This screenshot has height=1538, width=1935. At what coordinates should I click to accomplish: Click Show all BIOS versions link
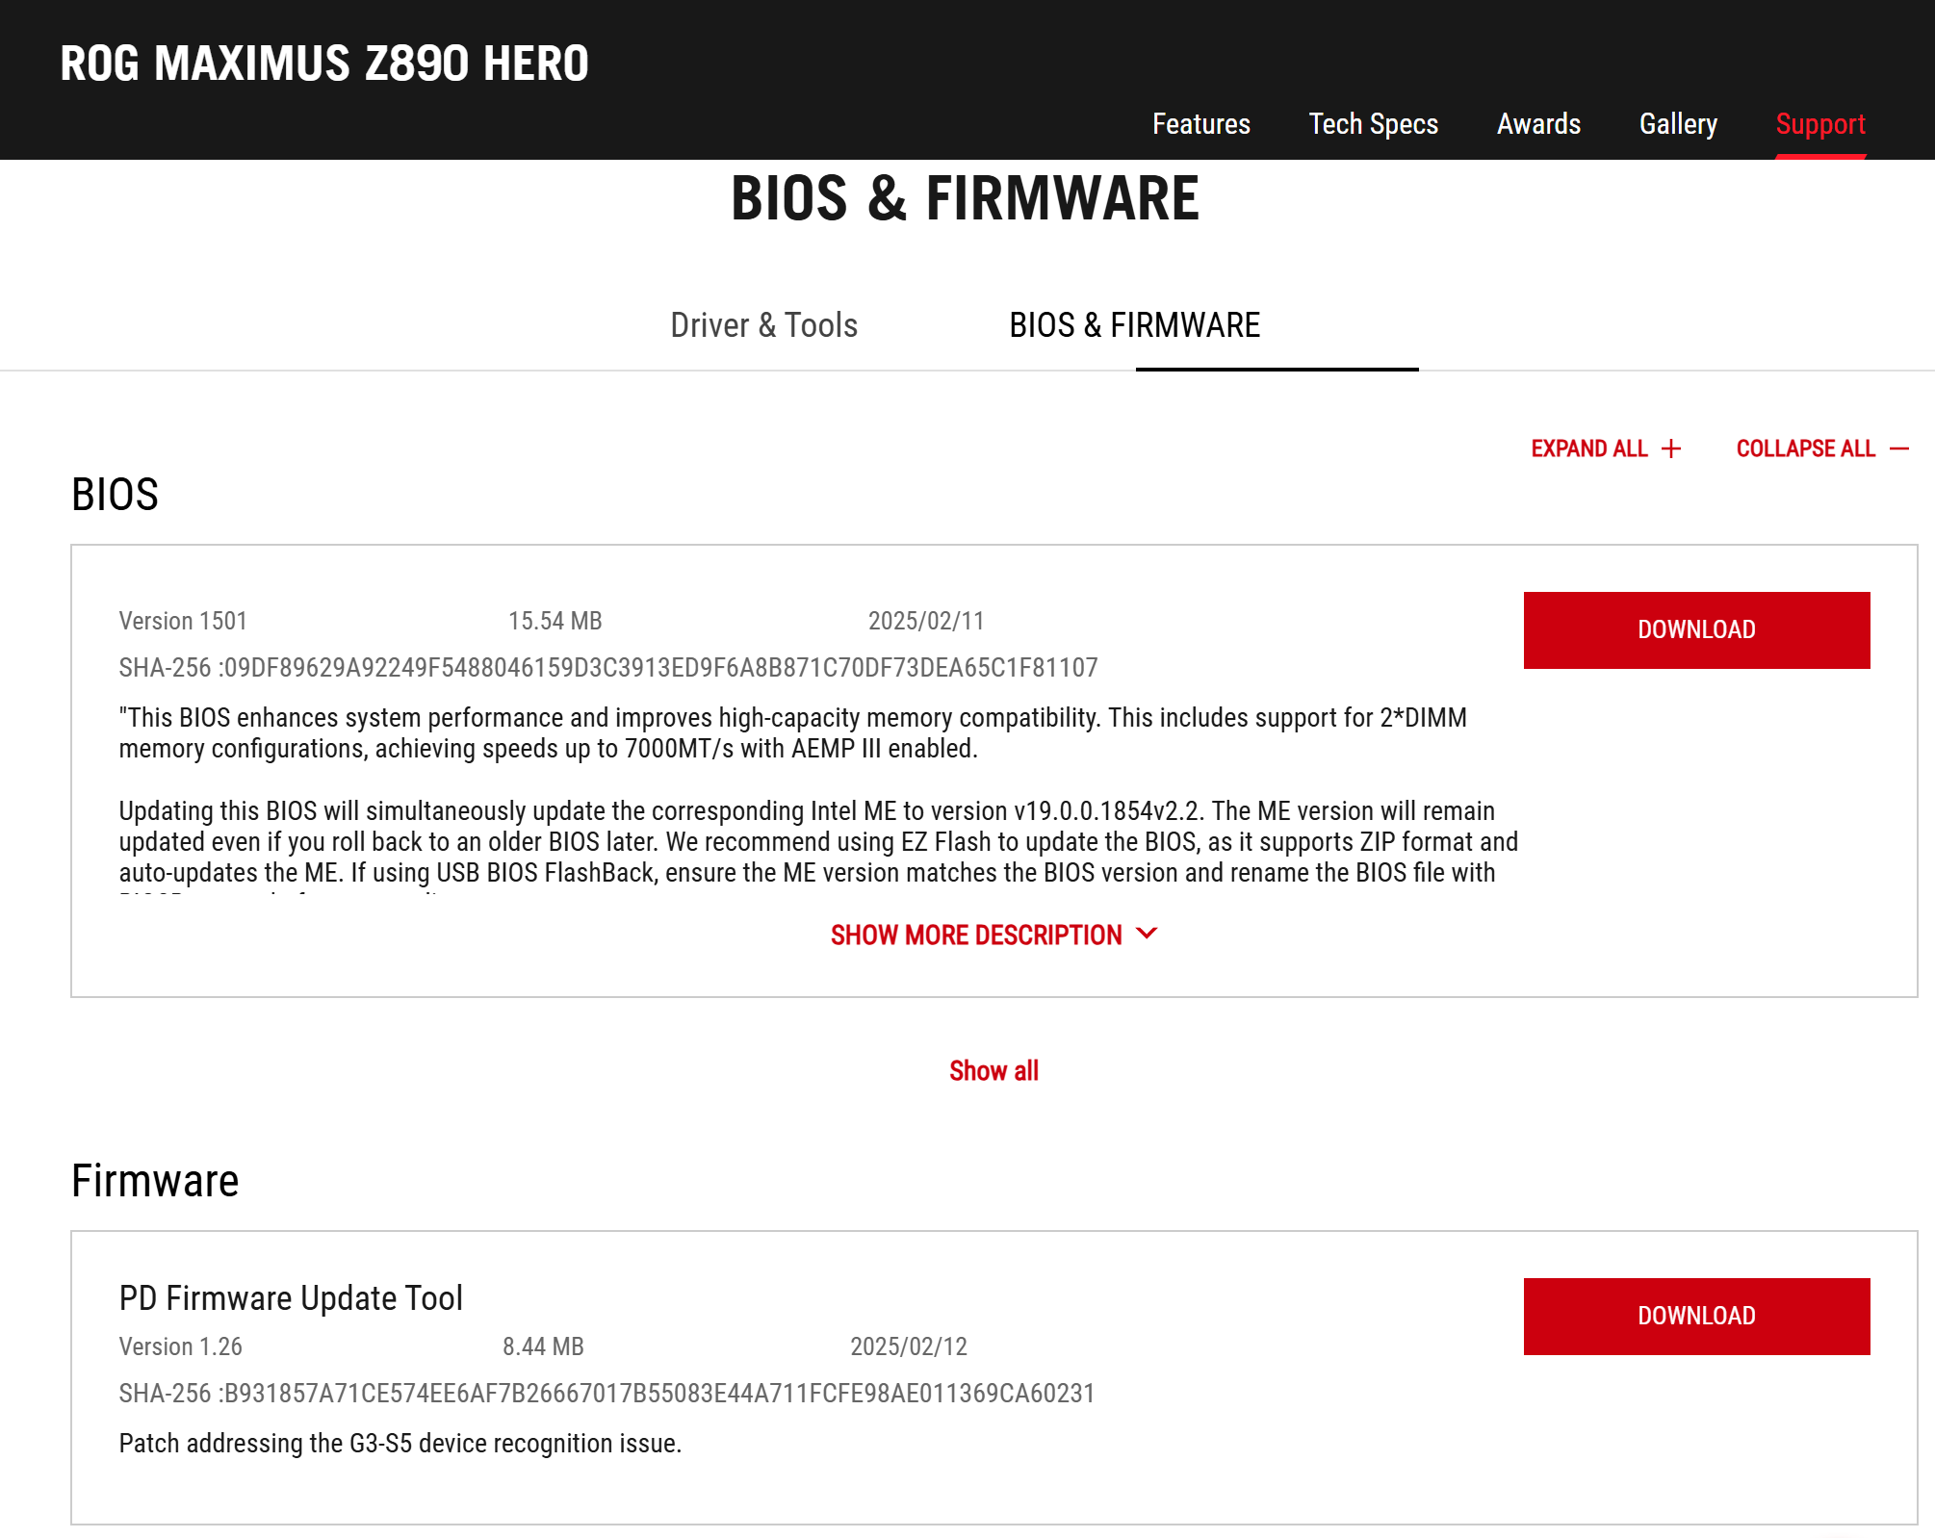coord(993,1070)
